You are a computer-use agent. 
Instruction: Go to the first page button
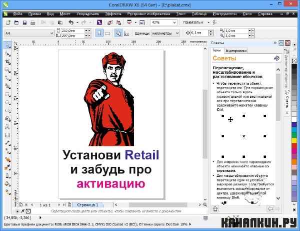pos(26,205)
